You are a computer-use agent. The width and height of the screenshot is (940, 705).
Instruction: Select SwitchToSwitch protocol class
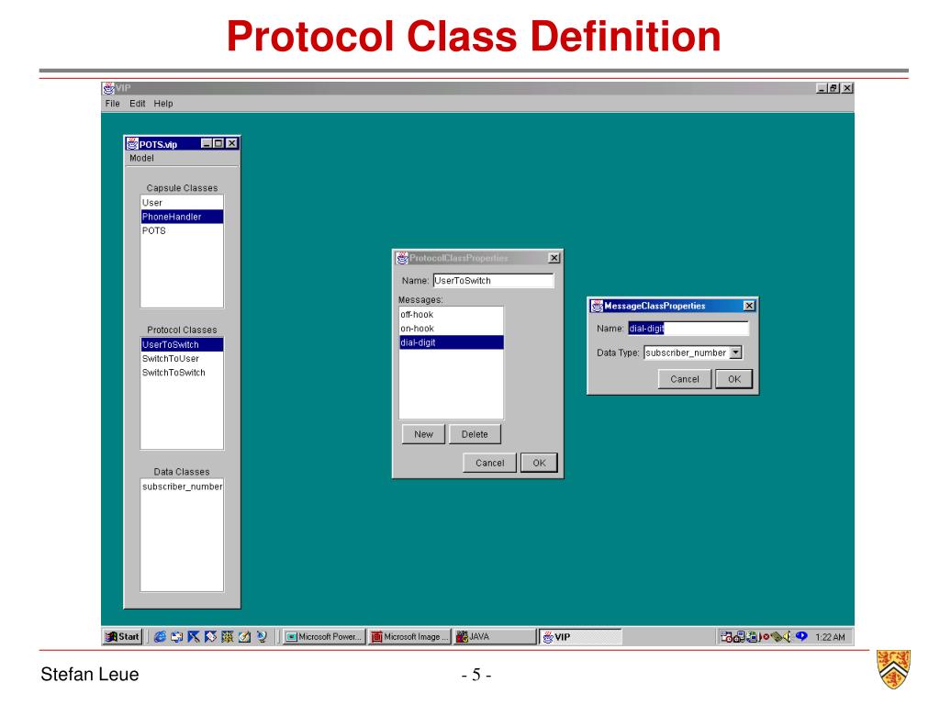(x=182, y=373)
